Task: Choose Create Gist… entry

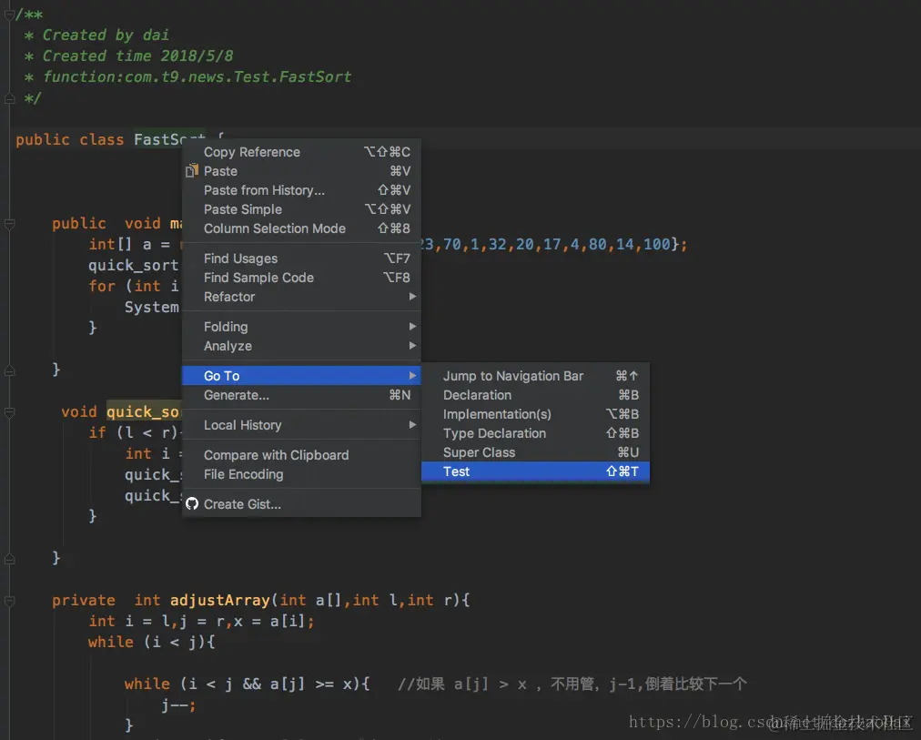Action: tap(301, 504)
